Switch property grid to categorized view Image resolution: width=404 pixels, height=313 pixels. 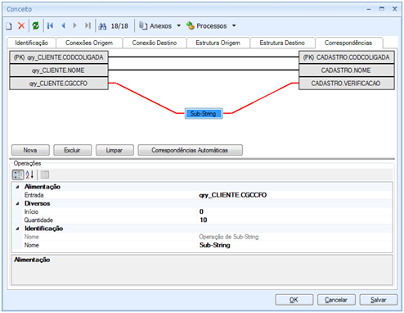[18, 175]
